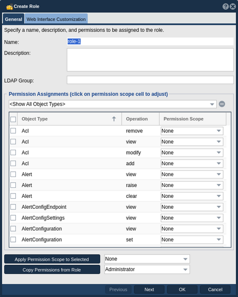This screenshot has width=238, height=297.
Task: Click the 'set' operation cell
Action: point(129,239)
